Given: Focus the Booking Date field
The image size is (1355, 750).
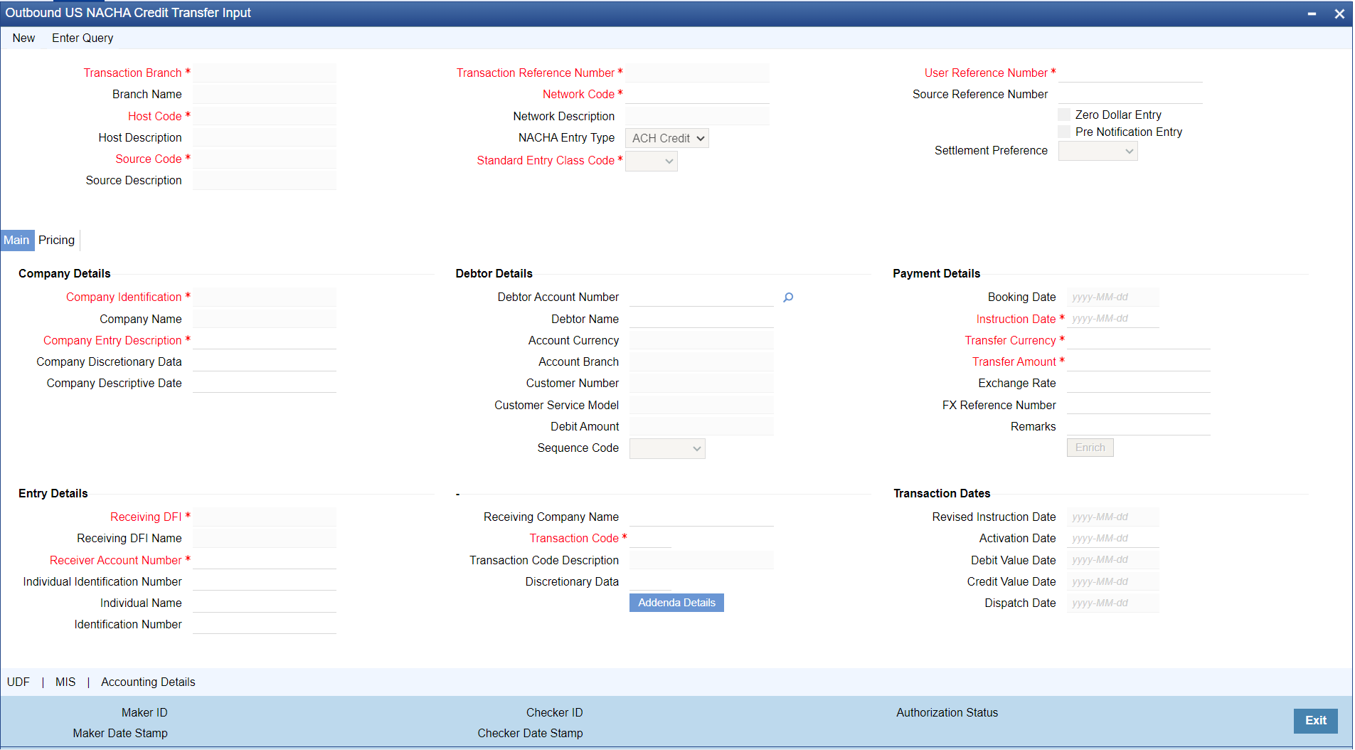Looking at the screenshot, I should point(1113,297).
